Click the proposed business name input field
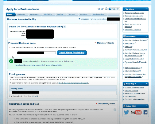The width and height of the screenshot is (155, 124). pos(36,53)
